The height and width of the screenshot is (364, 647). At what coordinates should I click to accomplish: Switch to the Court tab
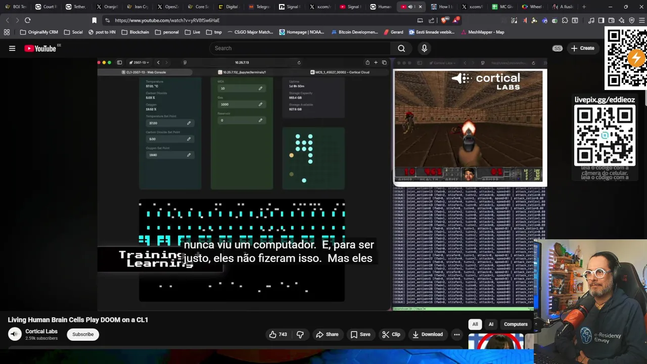click(x=45, y=7)
